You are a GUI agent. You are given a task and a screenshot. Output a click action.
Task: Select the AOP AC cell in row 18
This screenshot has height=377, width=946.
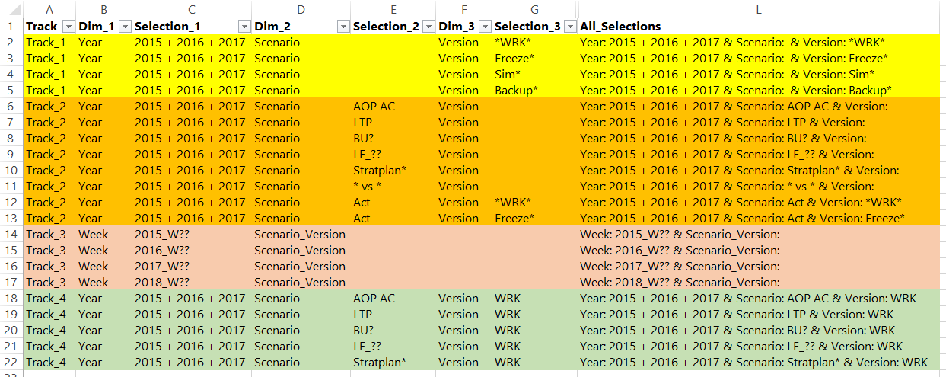click(x=393, y=298)
